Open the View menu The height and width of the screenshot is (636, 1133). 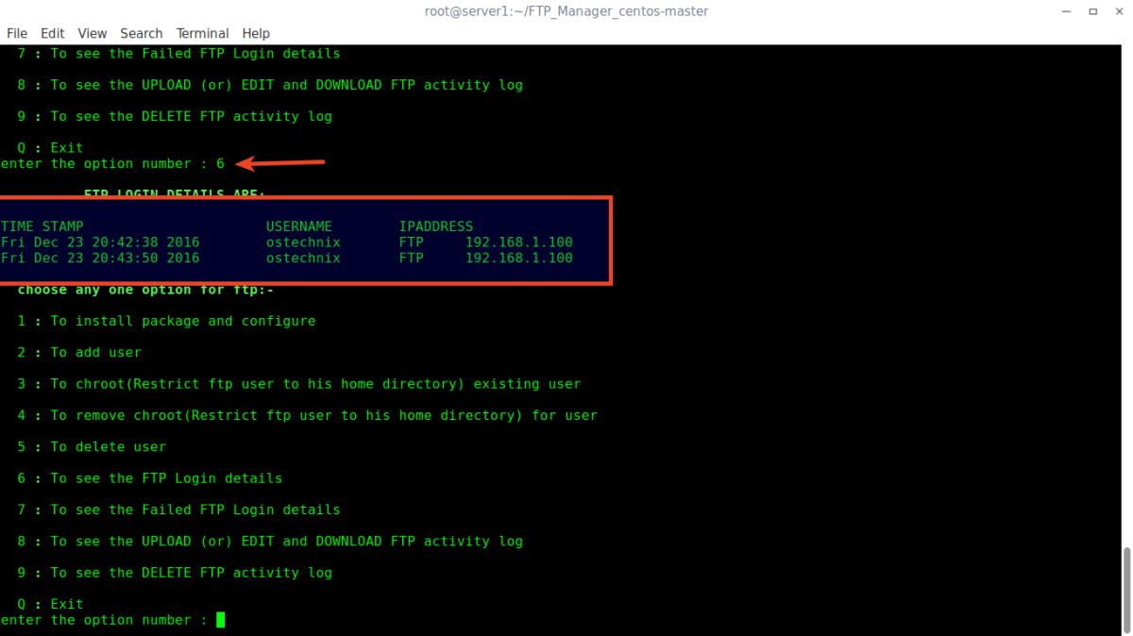click(x=93, y=33)
